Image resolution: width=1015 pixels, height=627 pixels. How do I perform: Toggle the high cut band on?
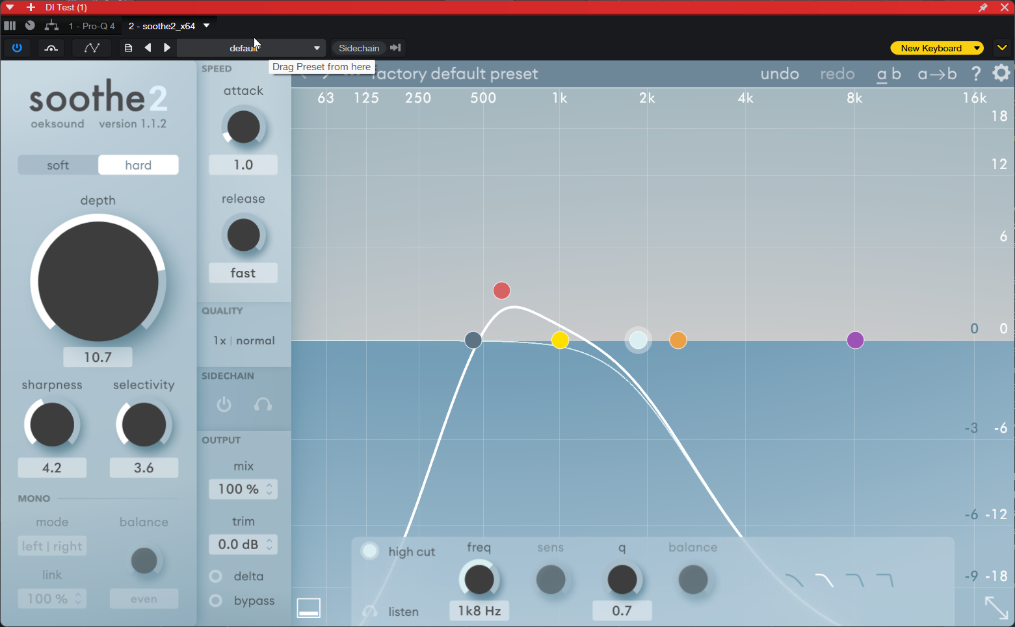pos(369,550)
